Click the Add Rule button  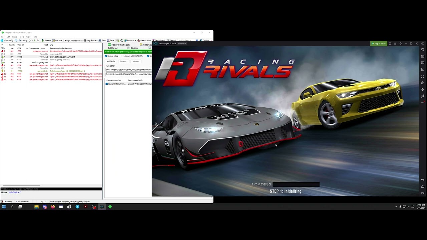coord(111,61)
